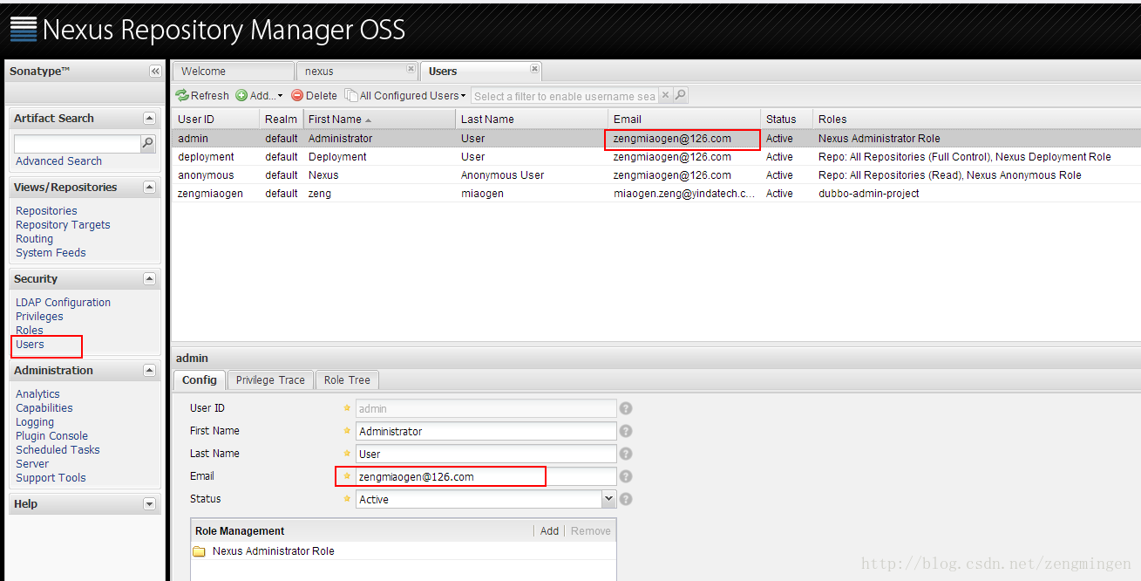Open the Routing link
The height and width of the screenshot is (581, 1141).
[34, 239]
